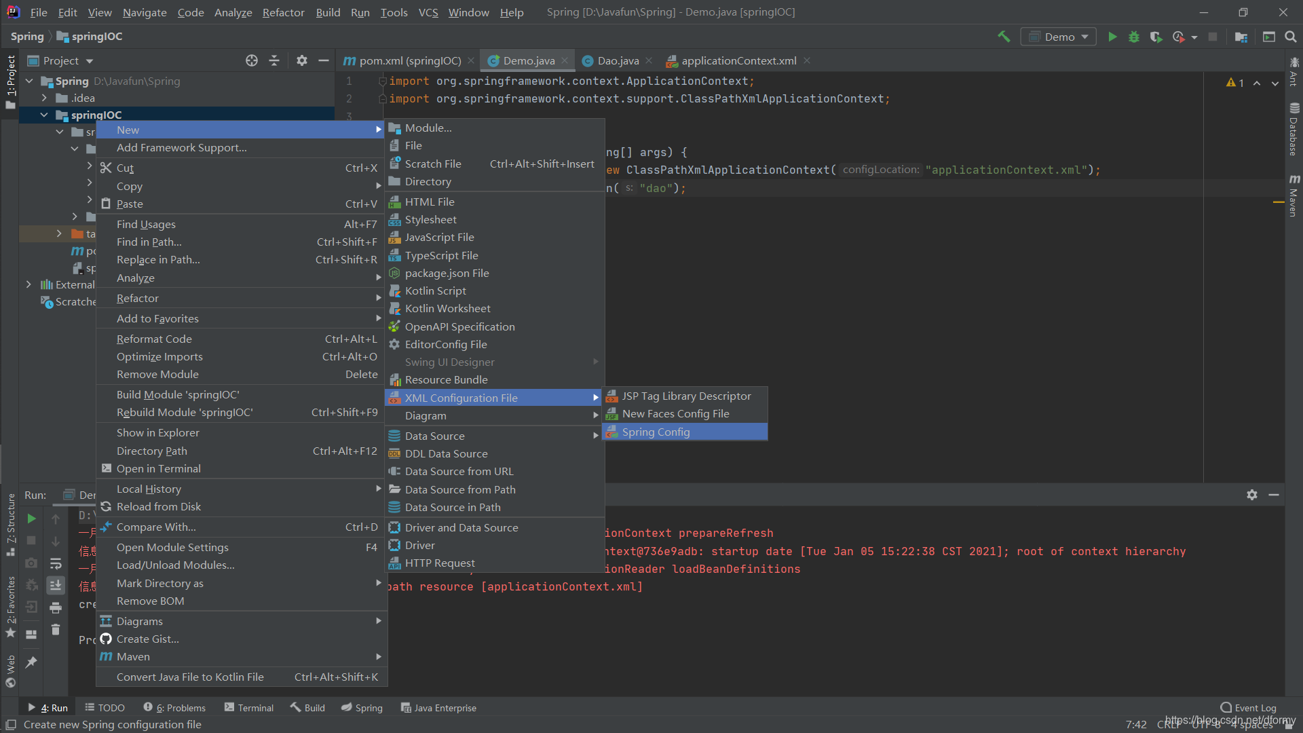Open the Spring tool window
This screenshot has height=733, width=1303.
(362, 708)
